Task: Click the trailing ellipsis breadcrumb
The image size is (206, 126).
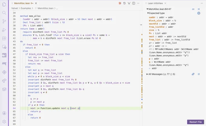Action: point(57,8)
